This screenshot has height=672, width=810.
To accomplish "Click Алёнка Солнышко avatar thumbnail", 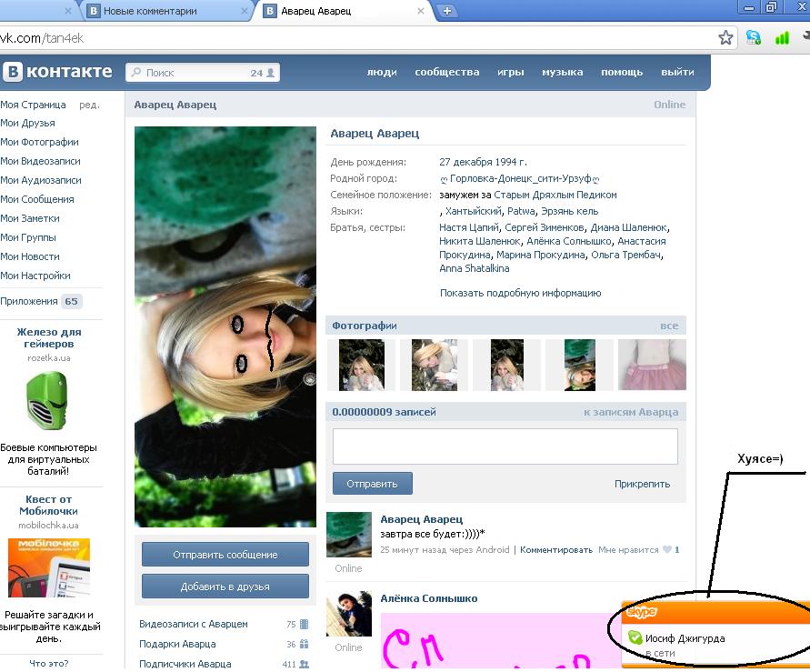I will pos(349,614).
